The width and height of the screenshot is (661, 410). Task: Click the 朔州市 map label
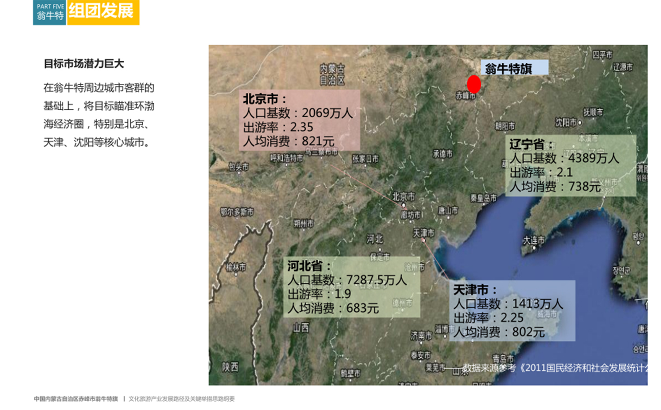304,224
